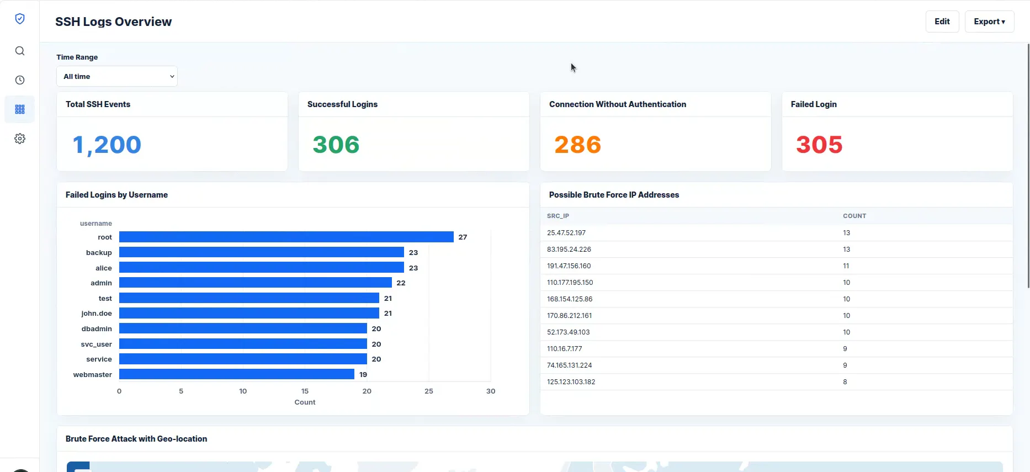This screenshot has width=1030, height=472.
Task: Open the settings gear icon
Action: pos(20,139)
